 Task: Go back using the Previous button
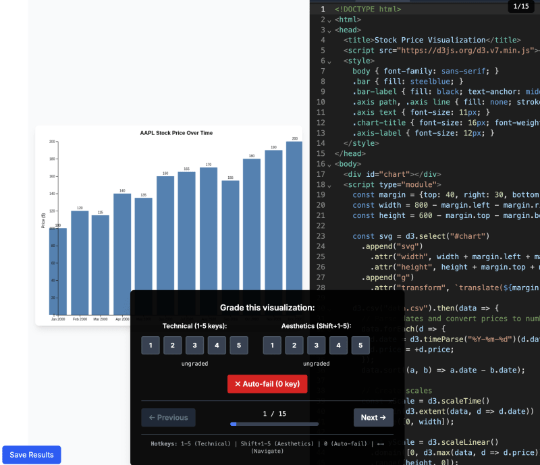point(168,417)
